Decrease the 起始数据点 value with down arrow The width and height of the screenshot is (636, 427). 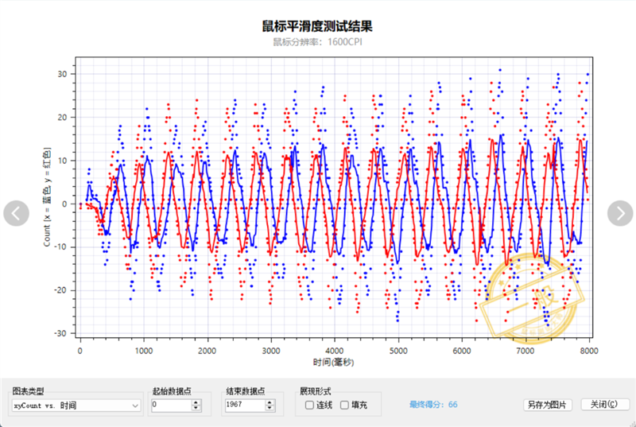(x=196, y=408)
